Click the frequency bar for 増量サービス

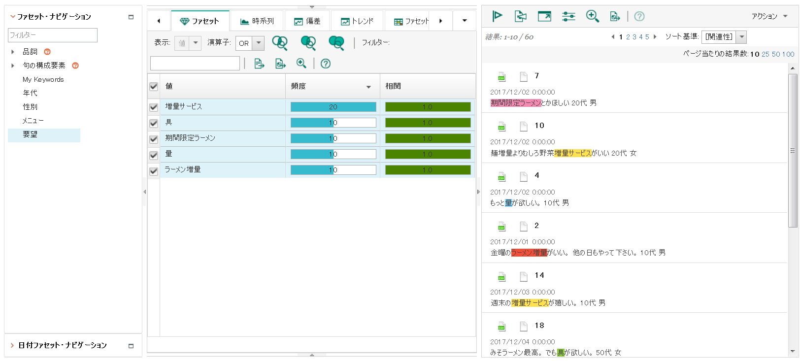tap(333, 107)
